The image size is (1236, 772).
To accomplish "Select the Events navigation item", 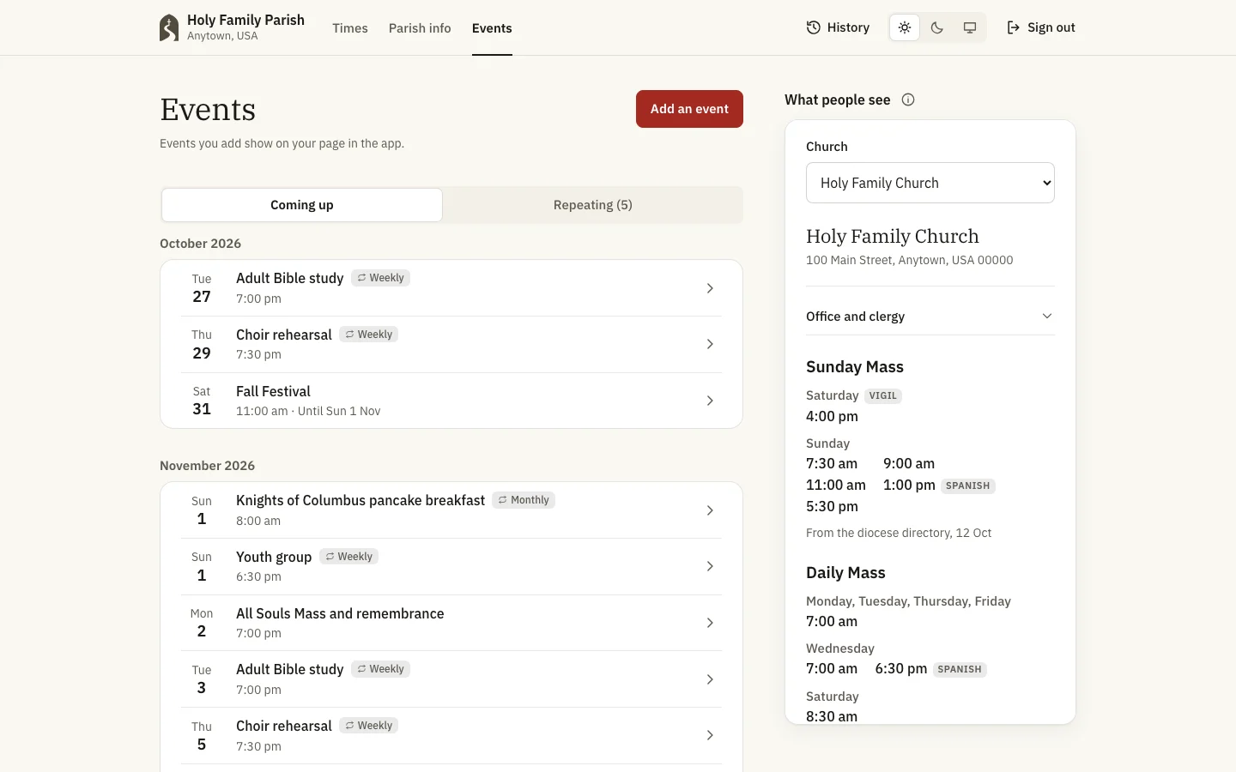I will tap(492, 28).
